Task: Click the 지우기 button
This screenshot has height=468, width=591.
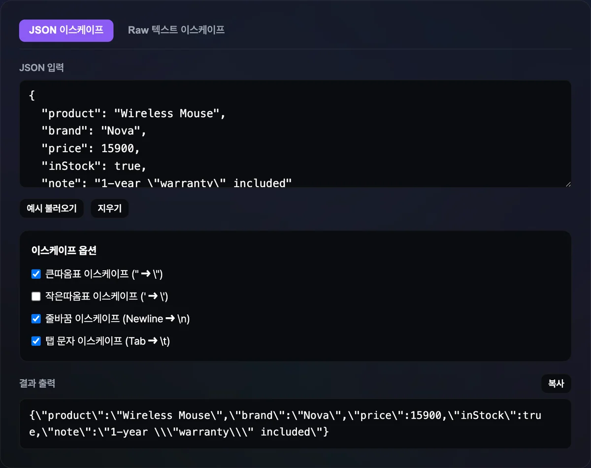Action: tap(109, 209)
